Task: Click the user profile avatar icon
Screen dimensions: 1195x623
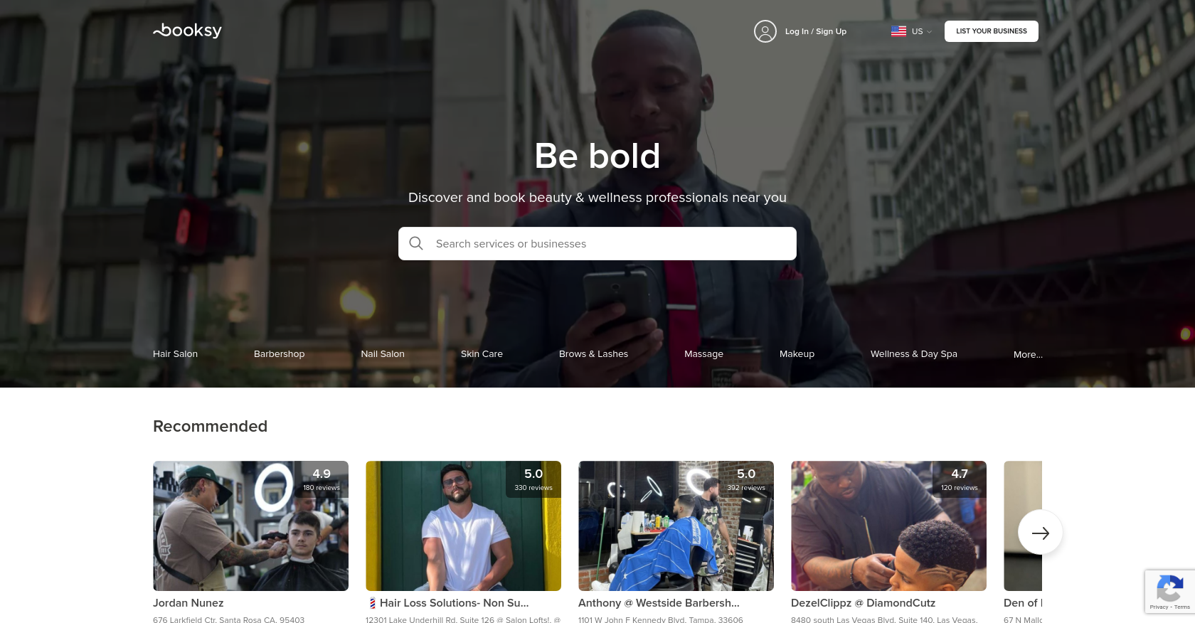Action: (765, 31)
